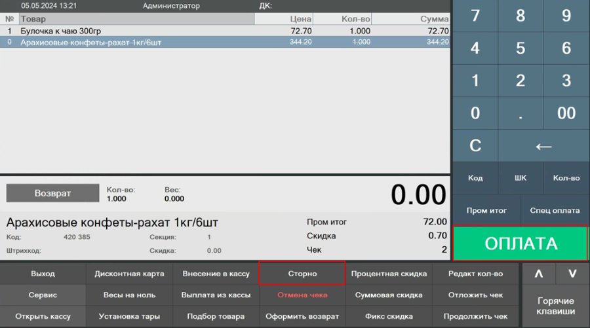Select the Код input mode button
The width and height of the screenshot is (590, 328).
pyautogui.click(x=475, y=178)
